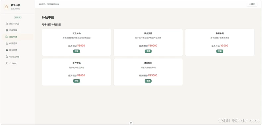Click the ¥15000 住房补贴 amount

click(153, 75)
